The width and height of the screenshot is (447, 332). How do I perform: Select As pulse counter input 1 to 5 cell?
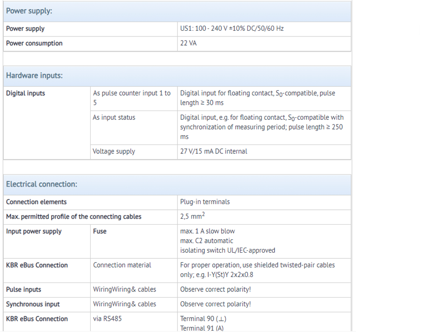[x=134, y=98]
